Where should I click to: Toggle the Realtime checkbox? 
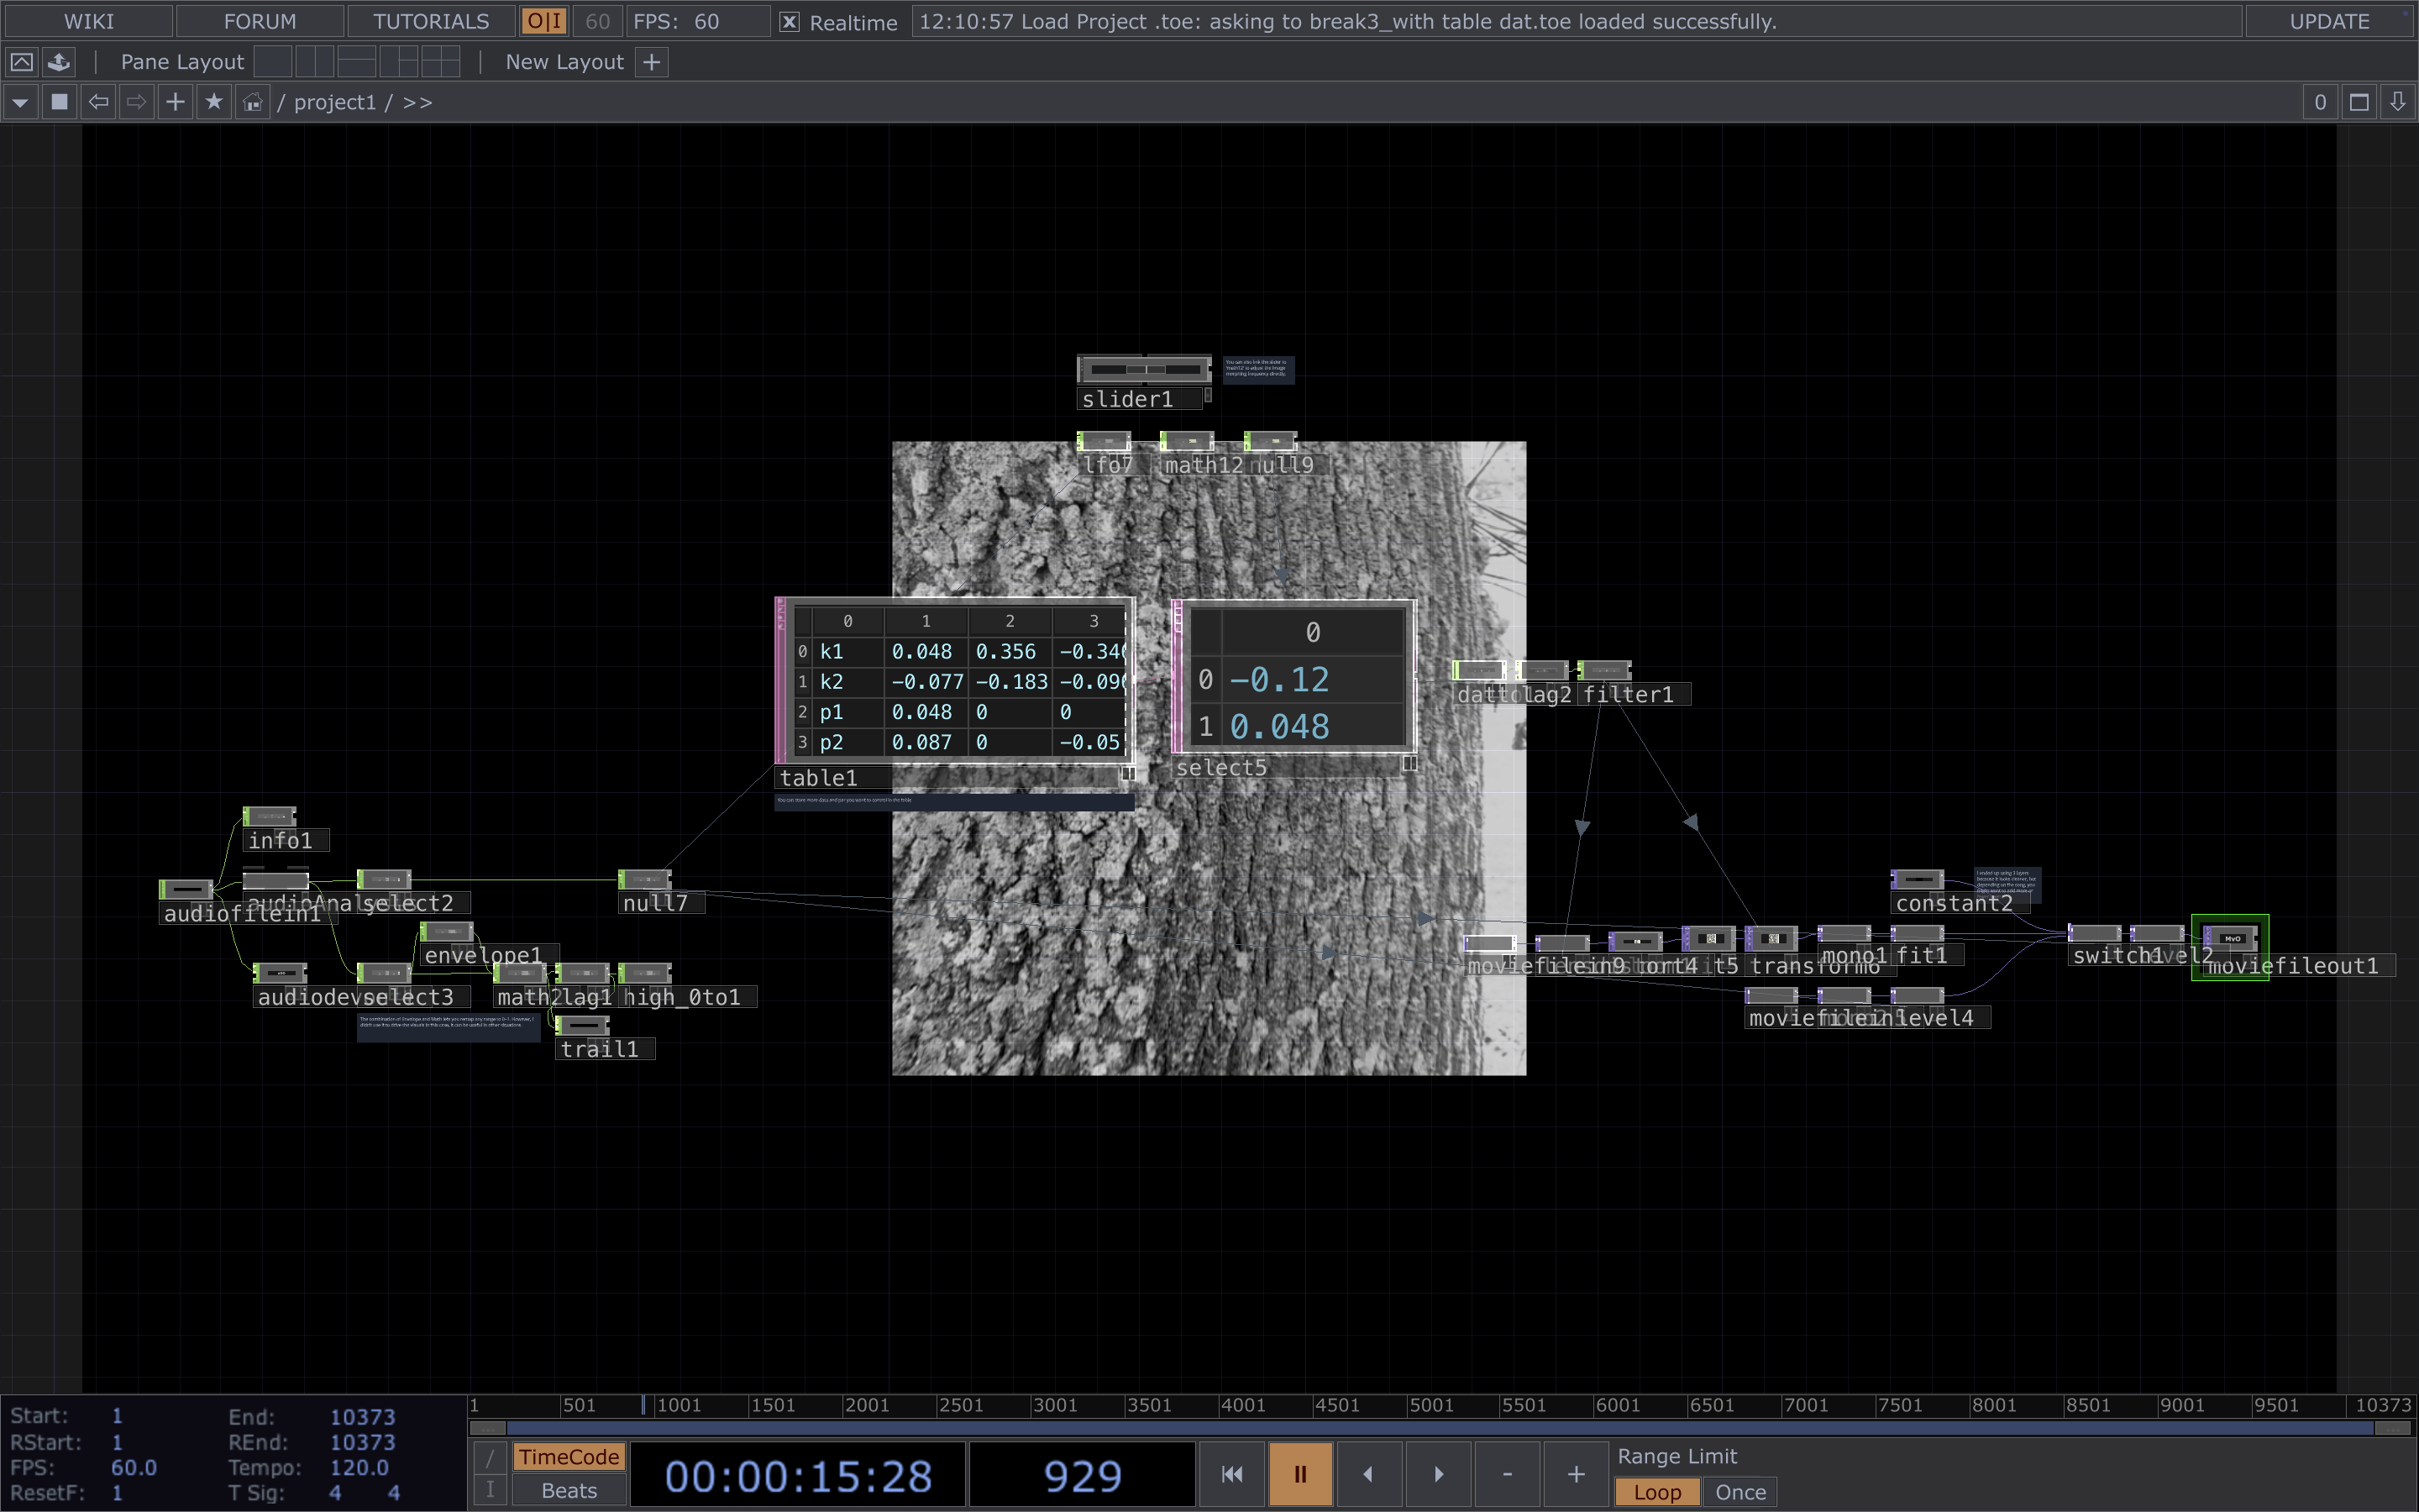point(789,22)
